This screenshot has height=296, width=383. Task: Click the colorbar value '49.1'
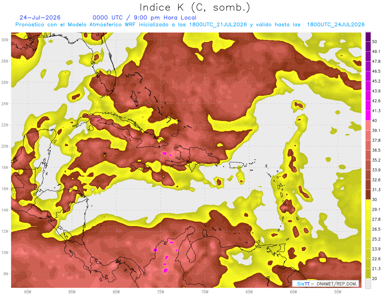pyautogui.click(x=376, y=51)
